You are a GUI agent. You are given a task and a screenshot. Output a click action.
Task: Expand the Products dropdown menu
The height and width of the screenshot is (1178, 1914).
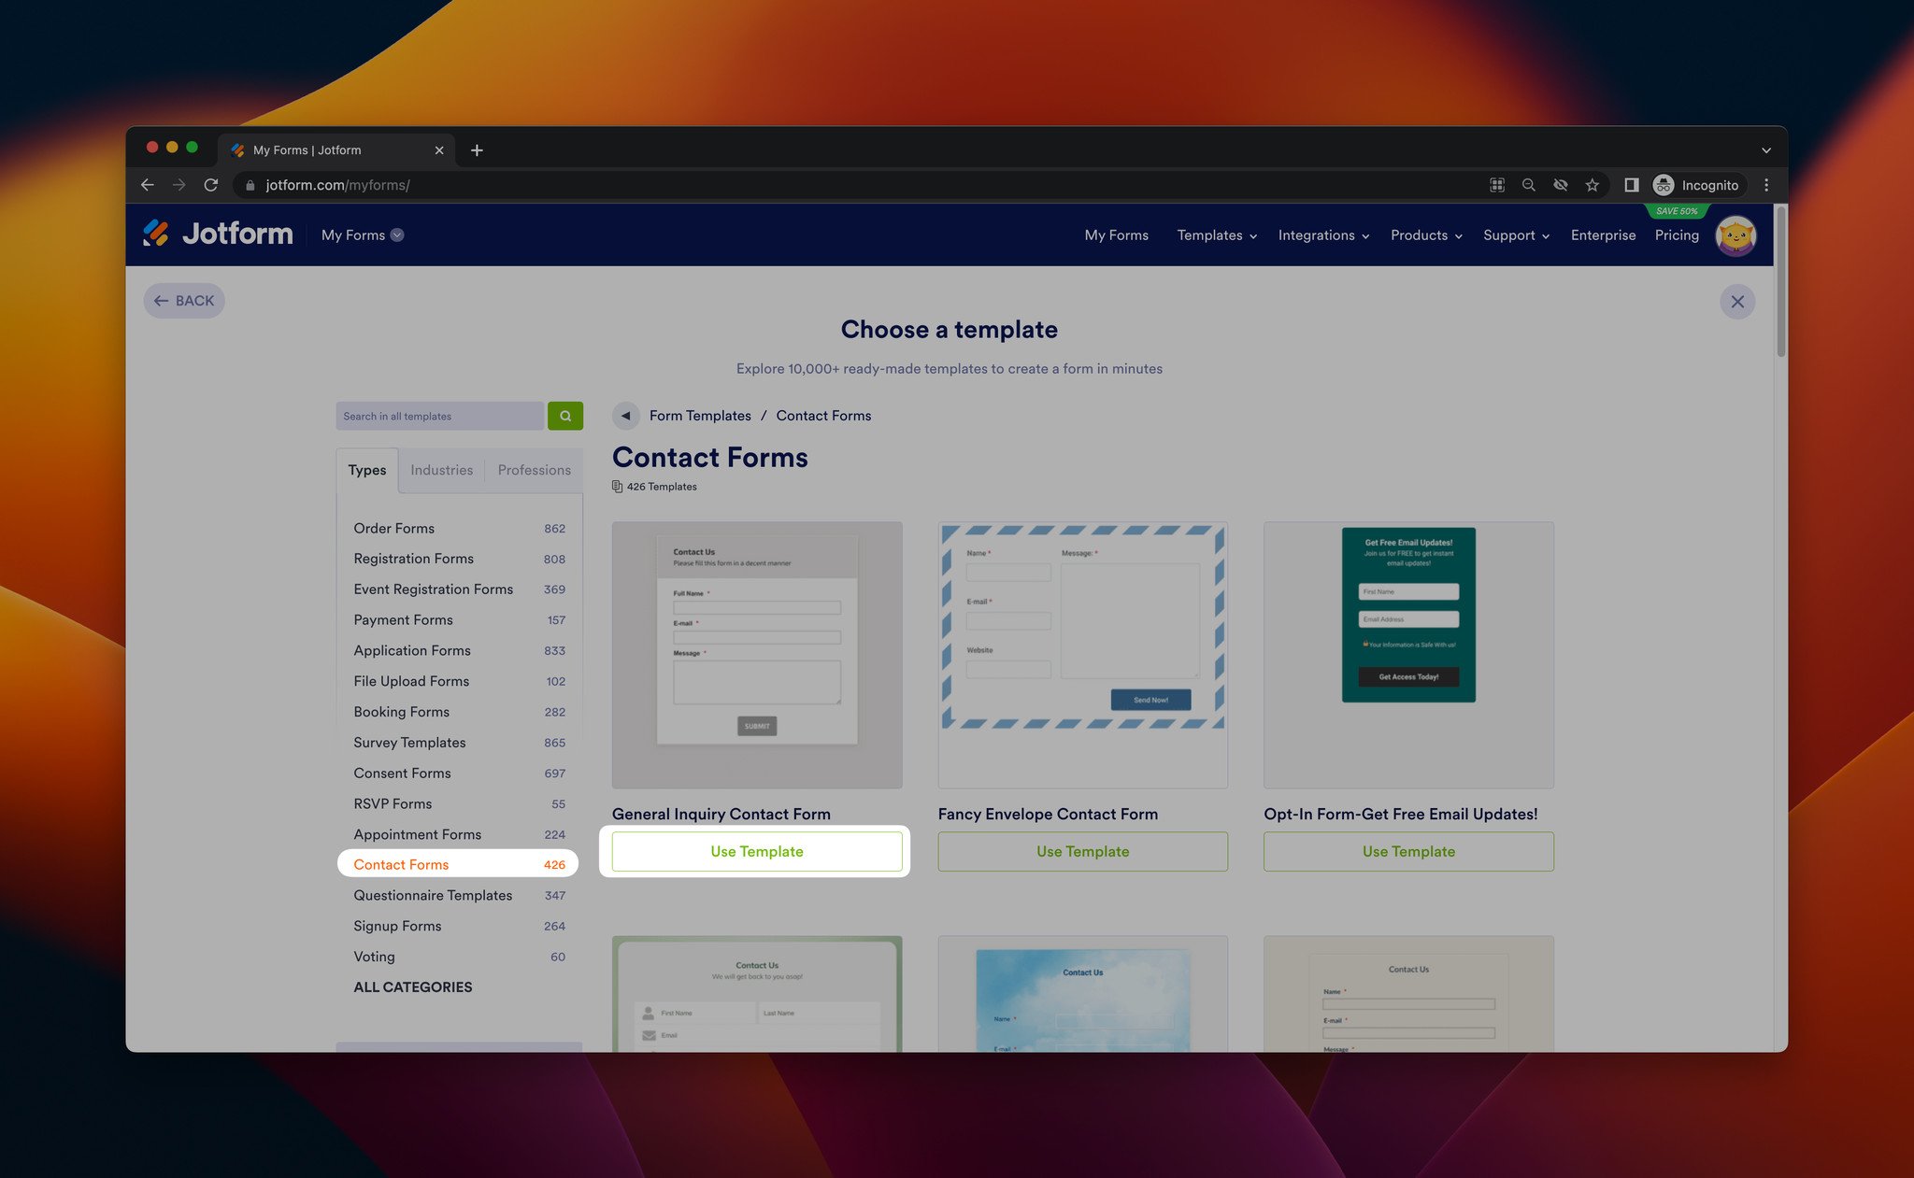point(1426,235)
